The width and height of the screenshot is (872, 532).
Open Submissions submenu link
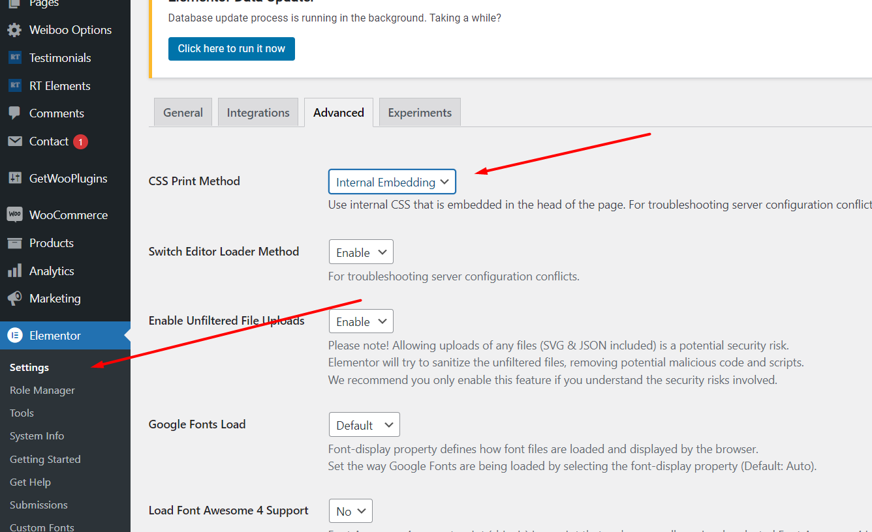tap(39, 505)
